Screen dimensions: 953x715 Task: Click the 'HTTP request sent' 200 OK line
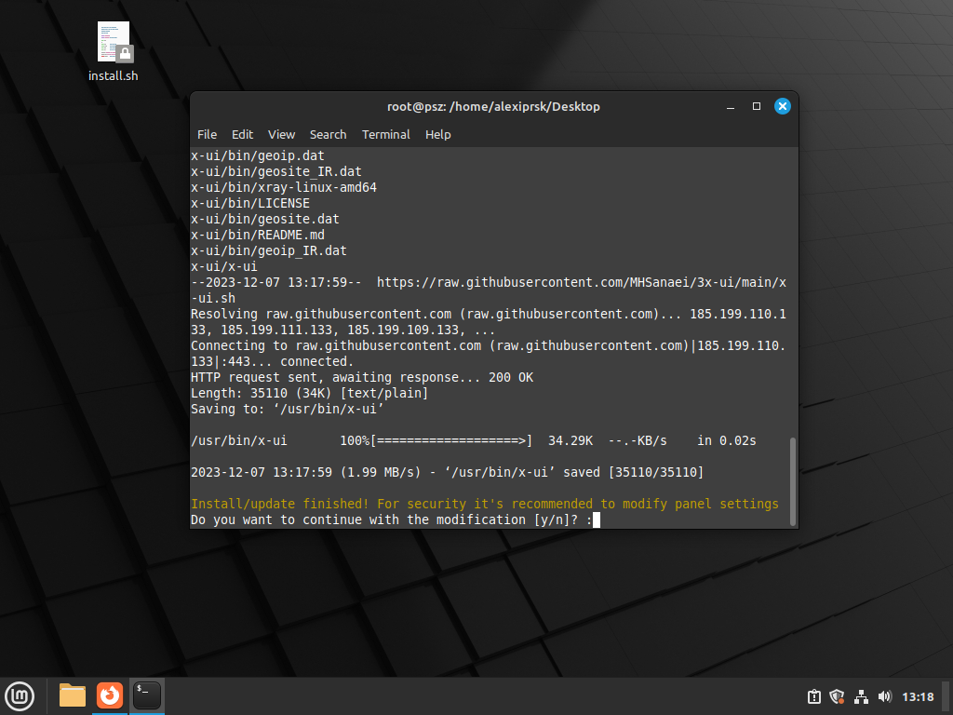(x=362, y=378)
